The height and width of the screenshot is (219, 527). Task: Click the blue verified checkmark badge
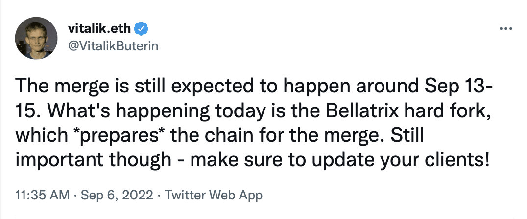[x=142, y=29]
